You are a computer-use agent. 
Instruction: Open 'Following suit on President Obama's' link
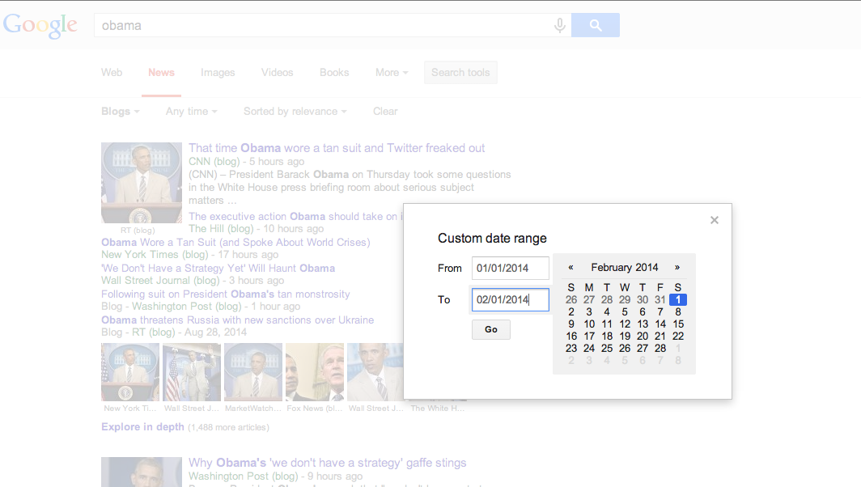[x=225, y=294]
